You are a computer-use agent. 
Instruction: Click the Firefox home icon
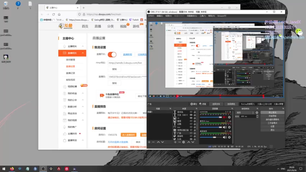(59, 14)
